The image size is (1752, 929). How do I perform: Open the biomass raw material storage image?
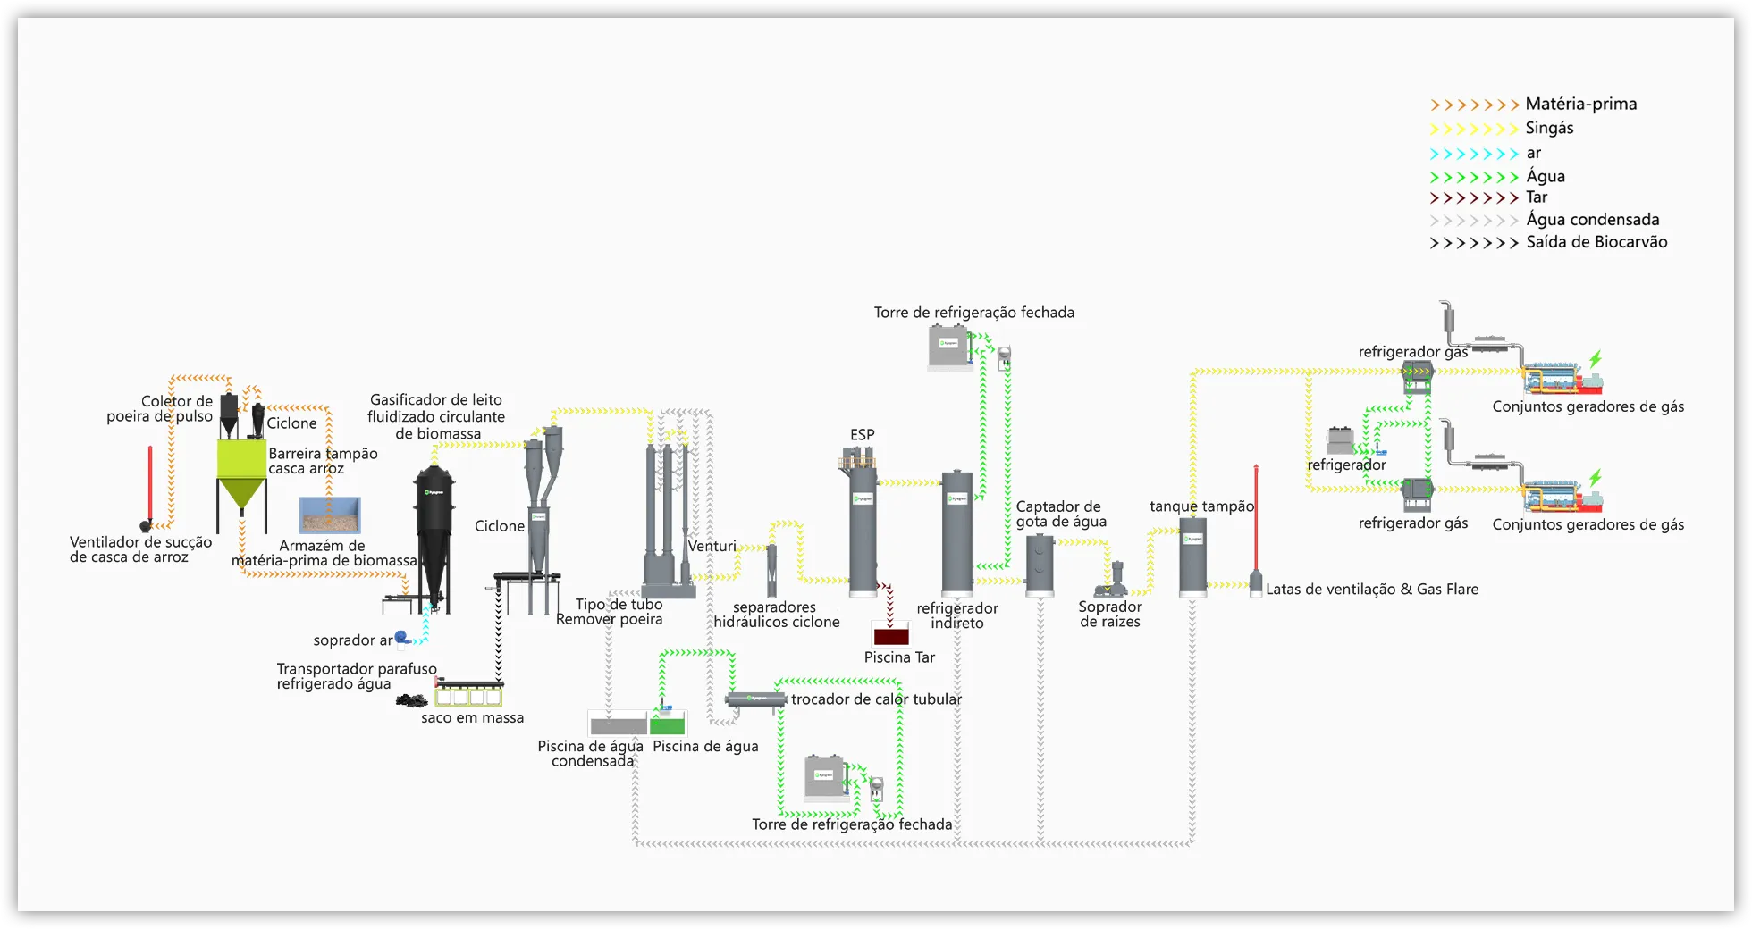point(330,515)
